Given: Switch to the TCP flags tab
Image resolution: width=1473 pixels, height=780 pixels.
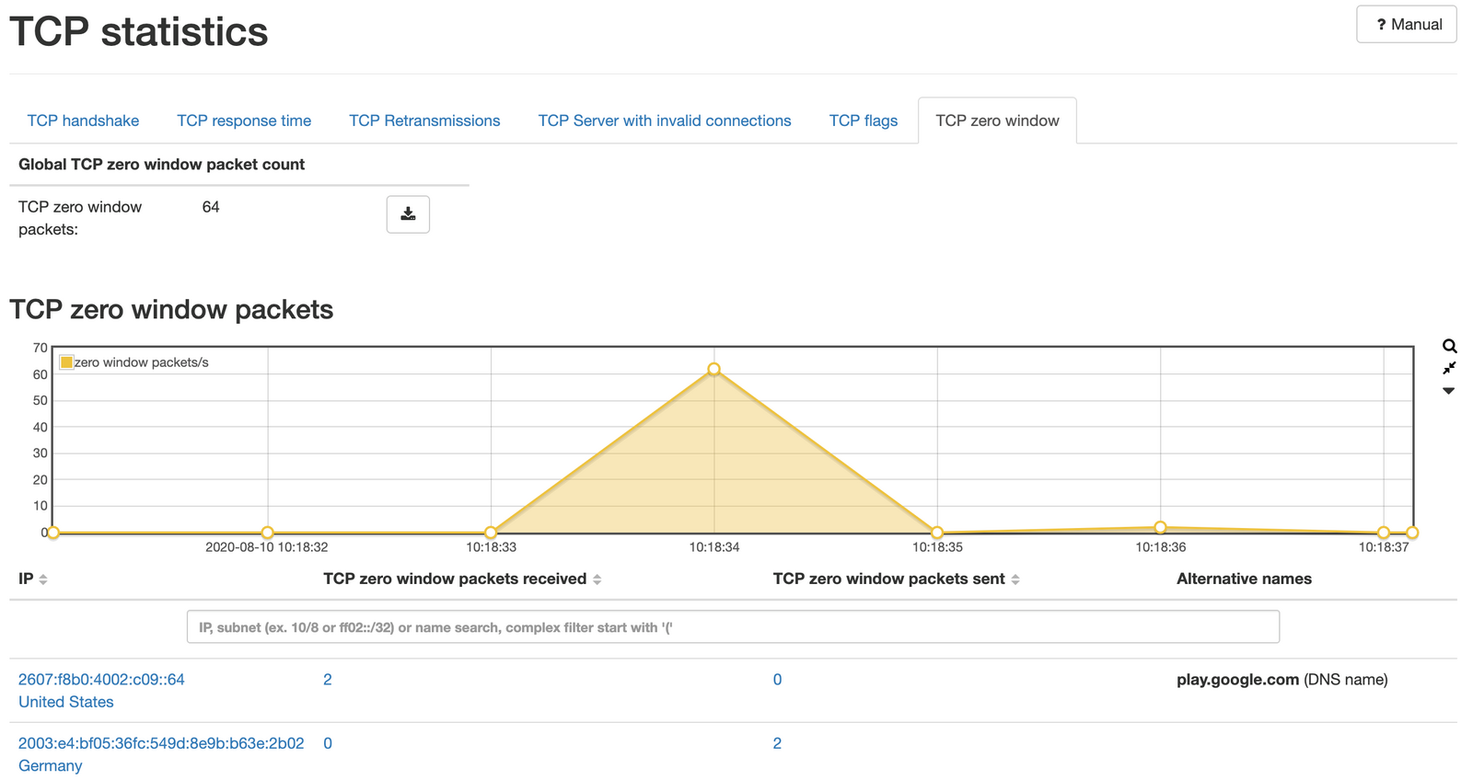Looking at the screenshot, I should click(x=863, y=120).
